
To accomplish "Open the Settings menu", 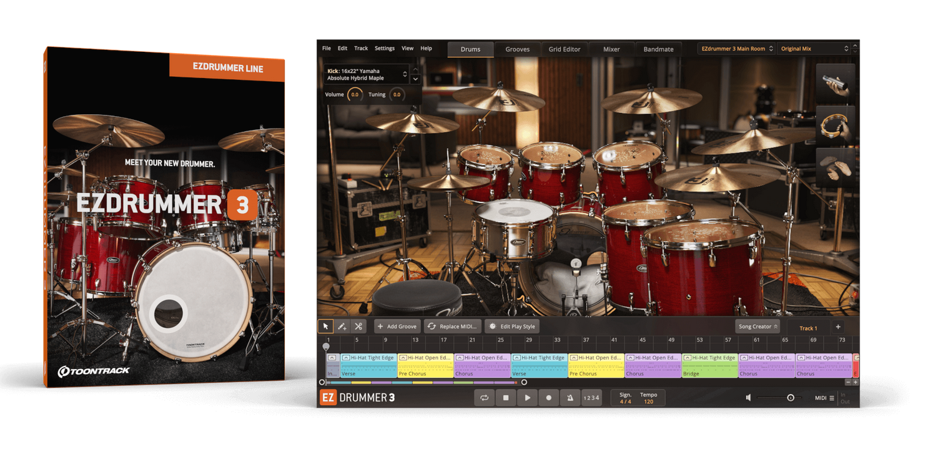I will tap(385, 49).
